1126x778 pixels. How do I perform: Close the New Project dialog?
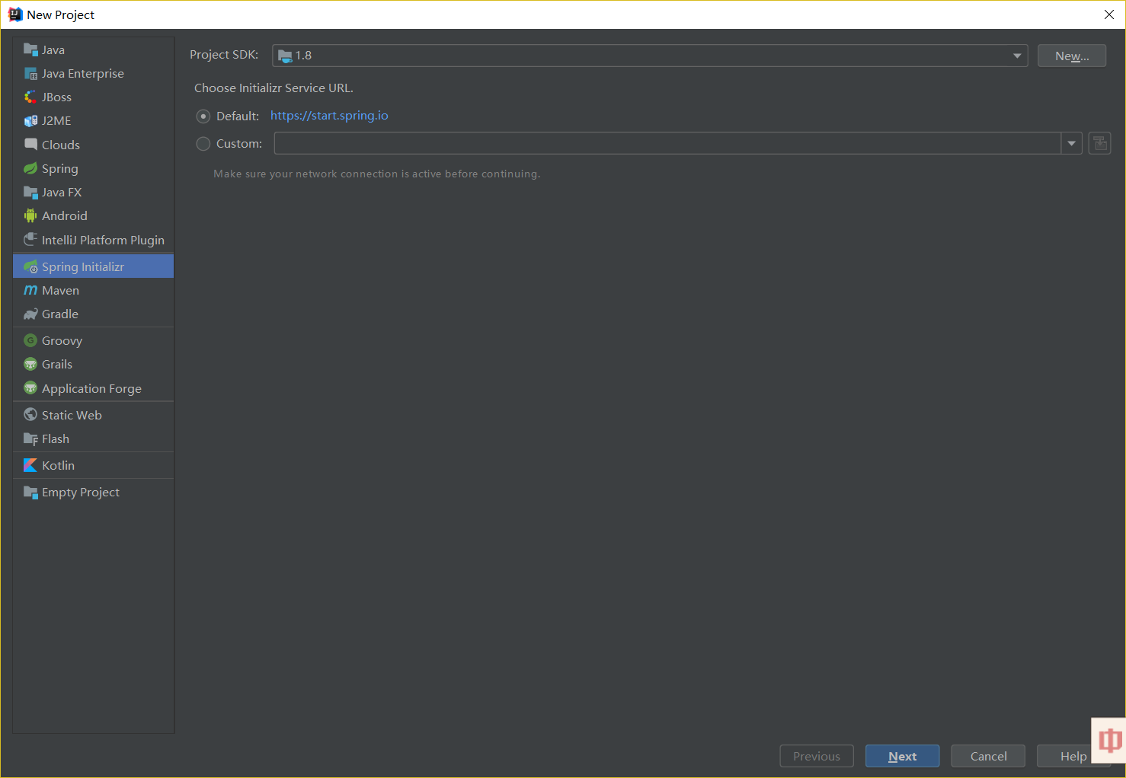pos(1109,14)
